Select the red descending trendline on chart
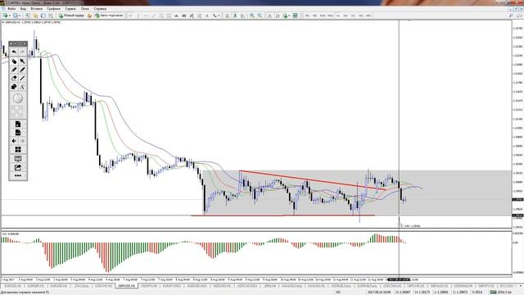This screenshot has height=295, width=524. click(x=313, y=180)
